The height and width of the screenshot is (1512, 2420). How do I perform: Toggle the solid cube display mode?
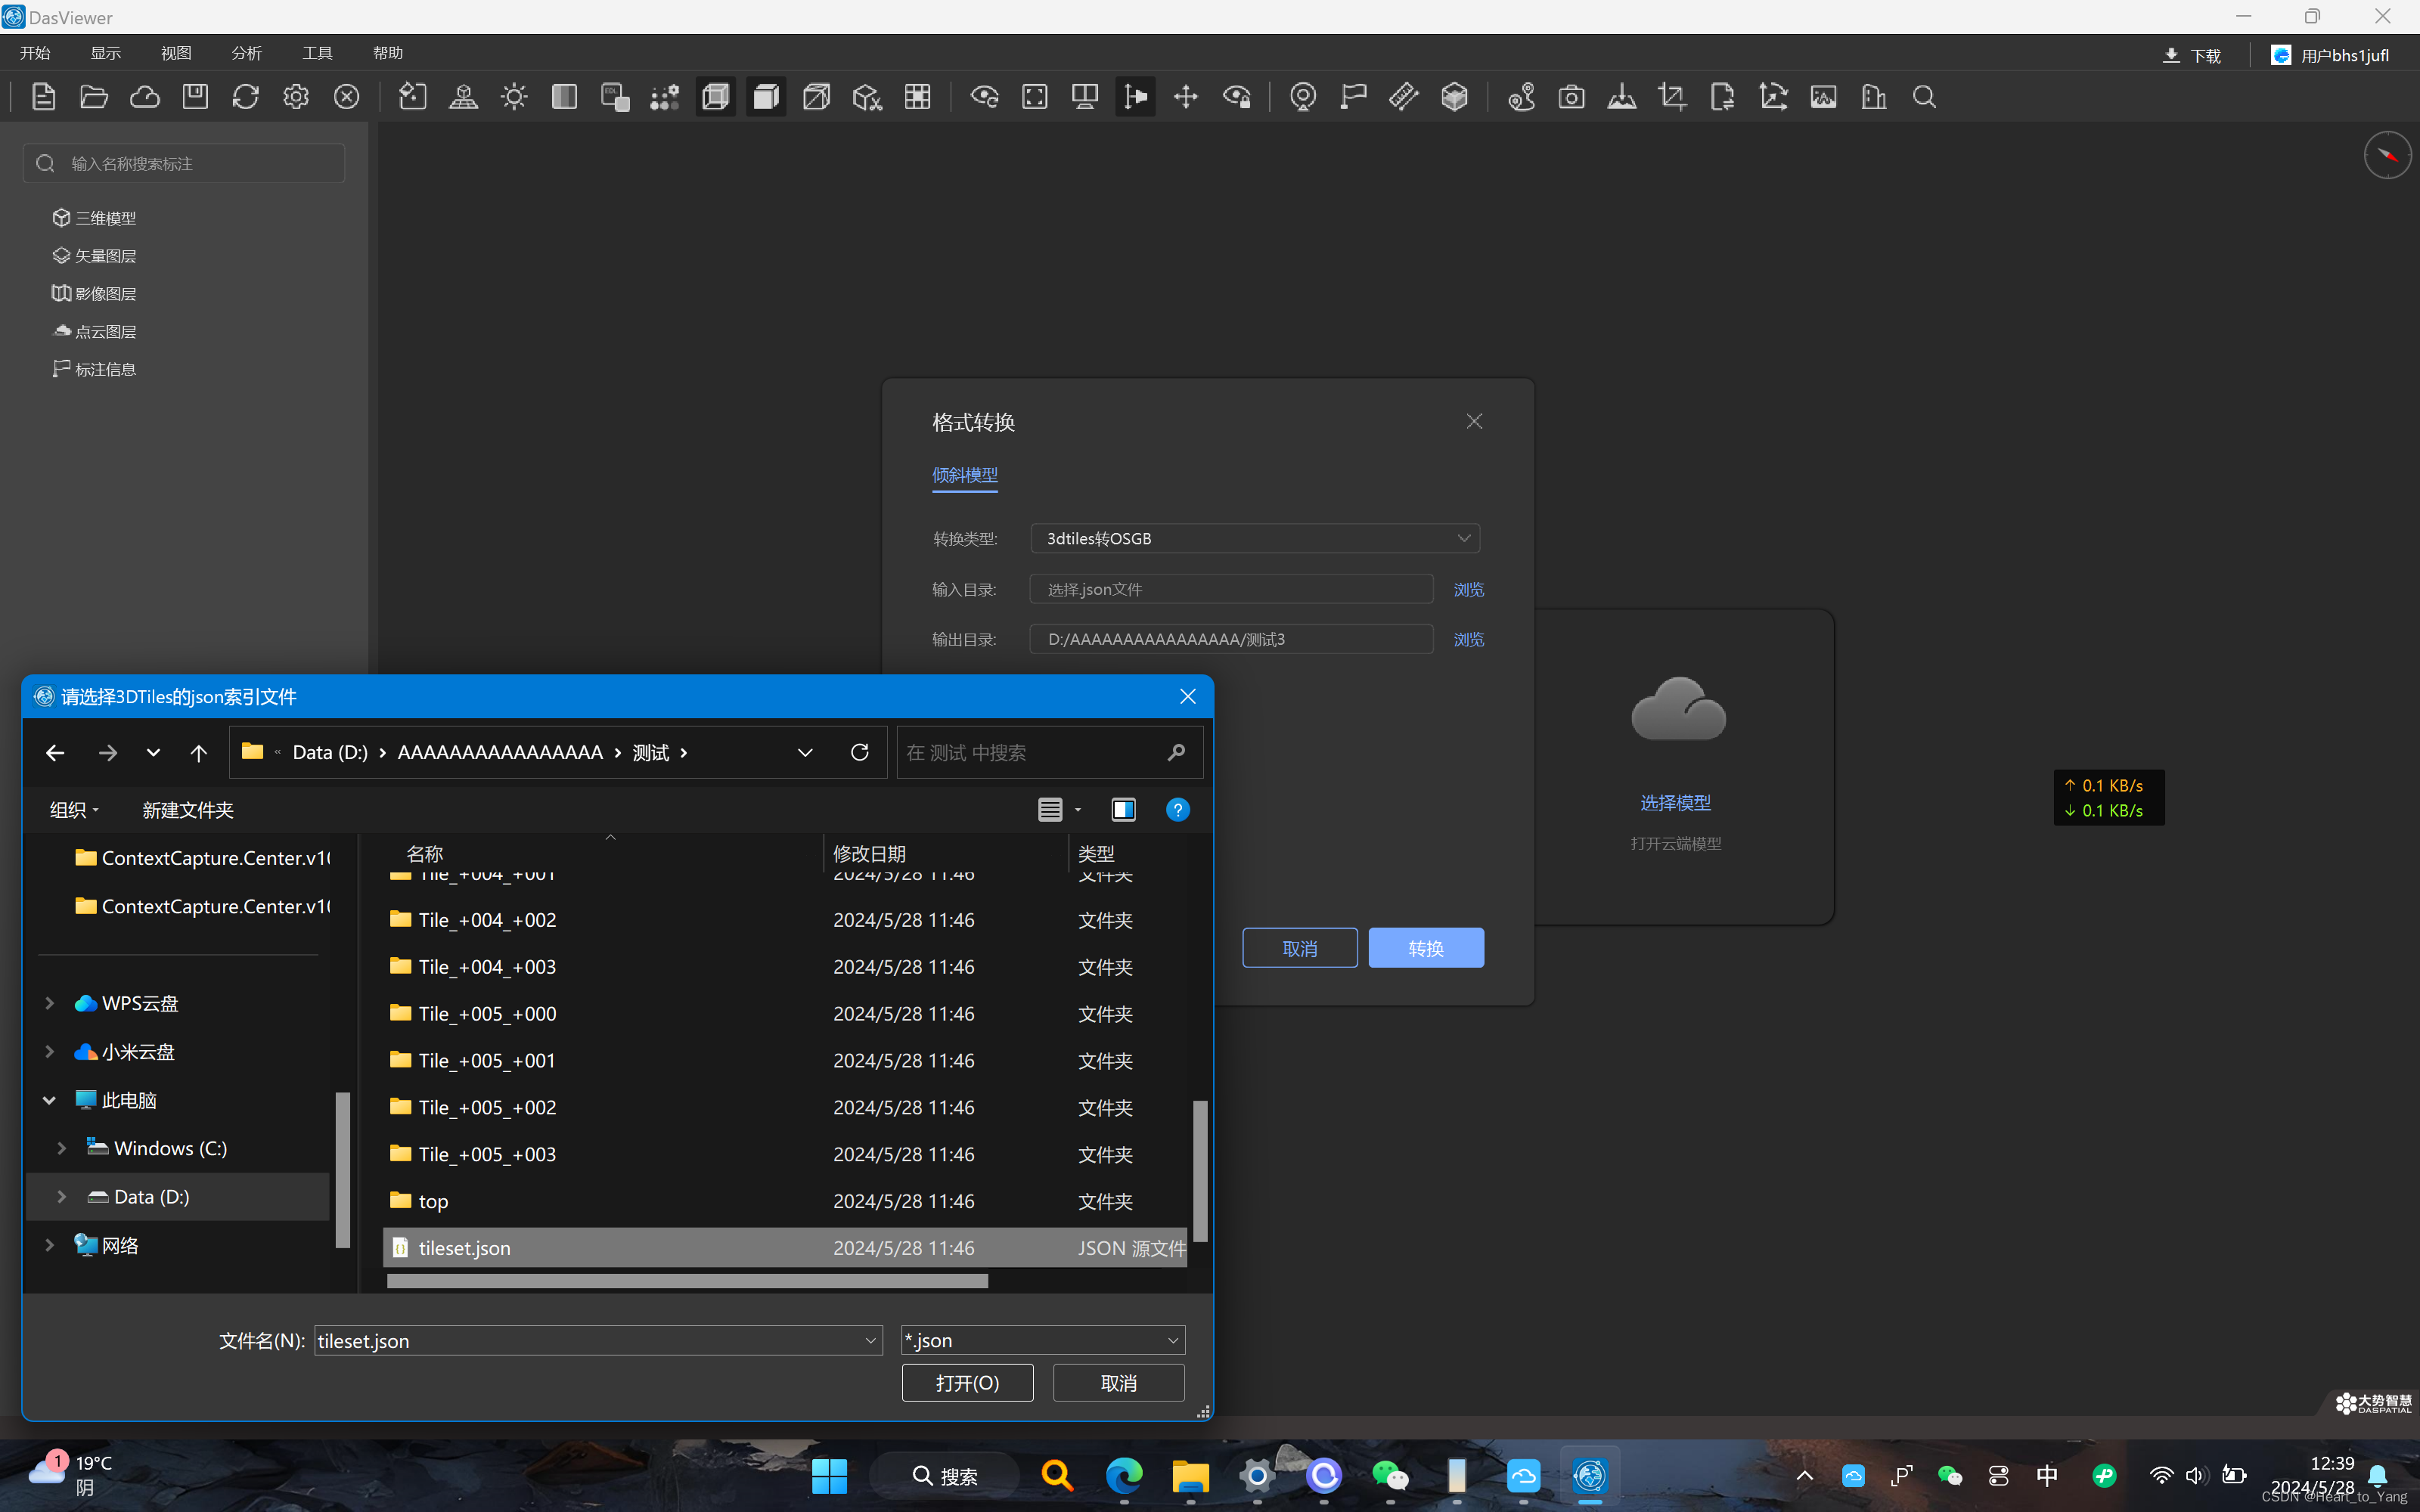766,97
